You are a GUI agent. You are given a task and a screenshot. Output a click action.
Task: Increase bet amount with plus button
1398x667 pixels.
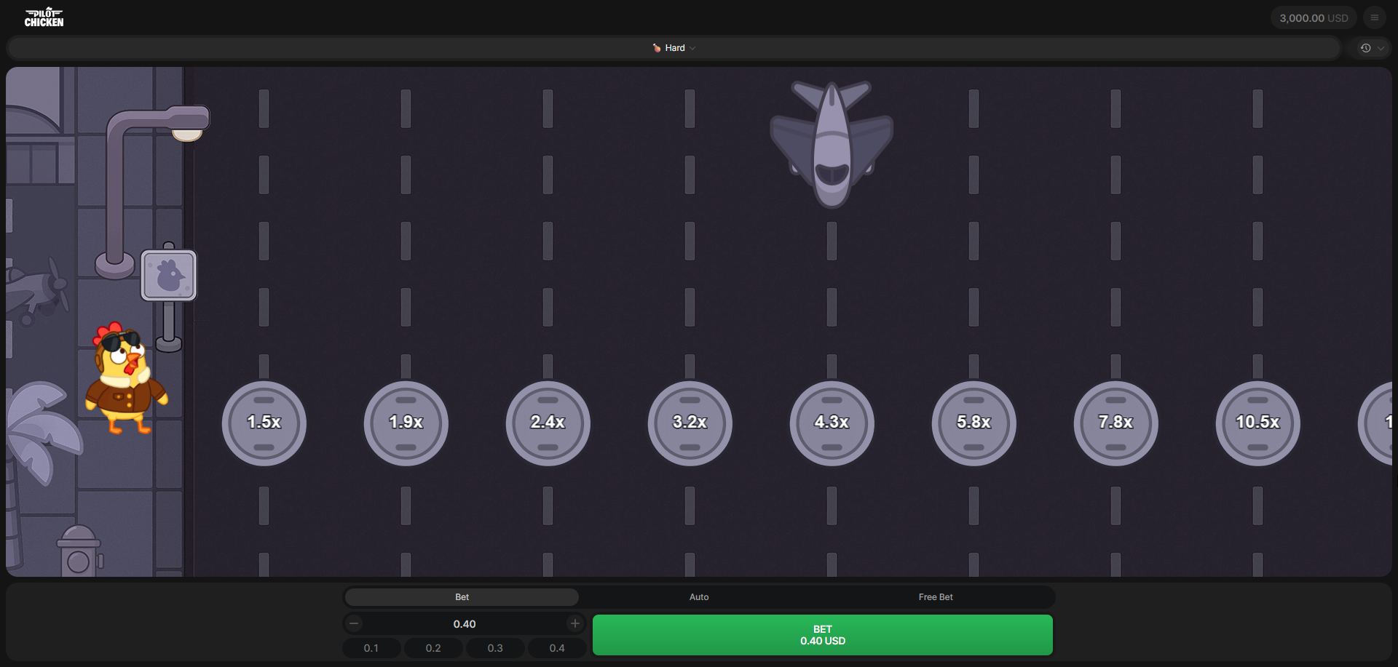click(x=574, y=623)
